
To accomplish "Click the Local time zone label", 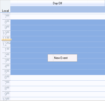I will [x=5, y=11].
